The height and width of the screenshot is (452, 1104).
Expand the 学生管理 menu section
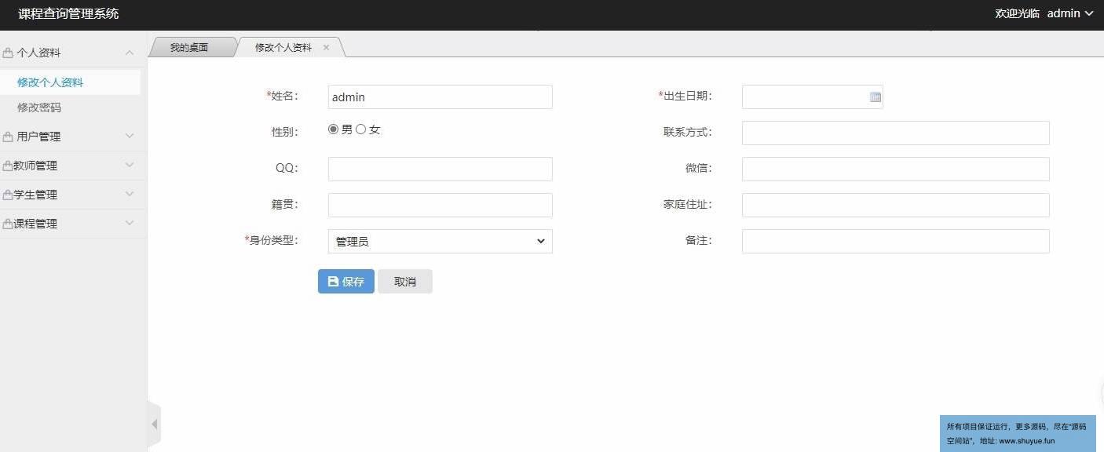[130, 194]
